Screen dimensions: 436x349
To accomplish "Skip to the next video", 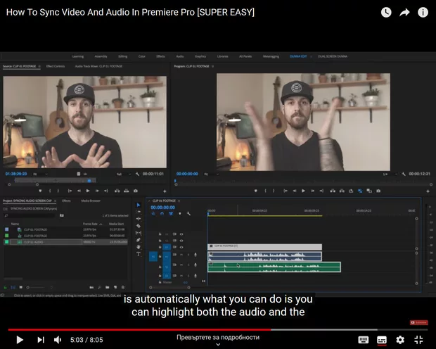I will pyautogui.click(x=40, y=340).
